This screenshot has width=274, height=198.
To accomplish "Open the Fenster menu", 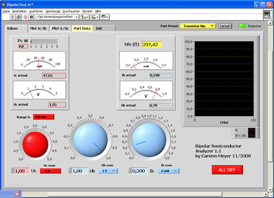I will pos(87,12).
